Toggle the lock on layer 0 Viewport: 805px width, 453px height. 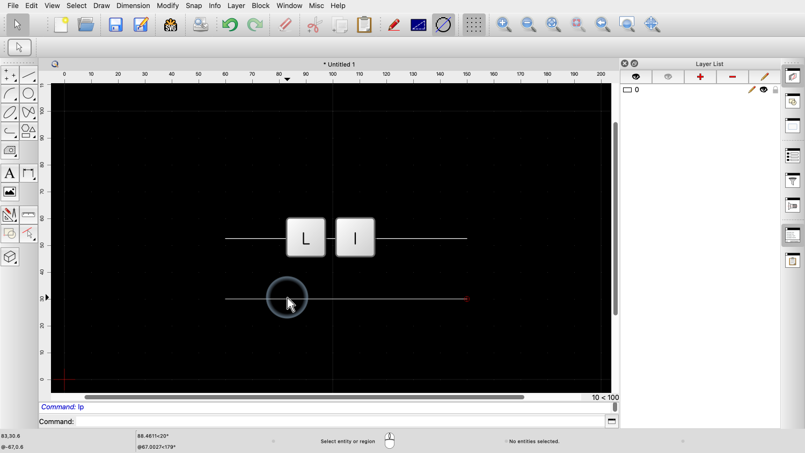(x=775, y=90)
